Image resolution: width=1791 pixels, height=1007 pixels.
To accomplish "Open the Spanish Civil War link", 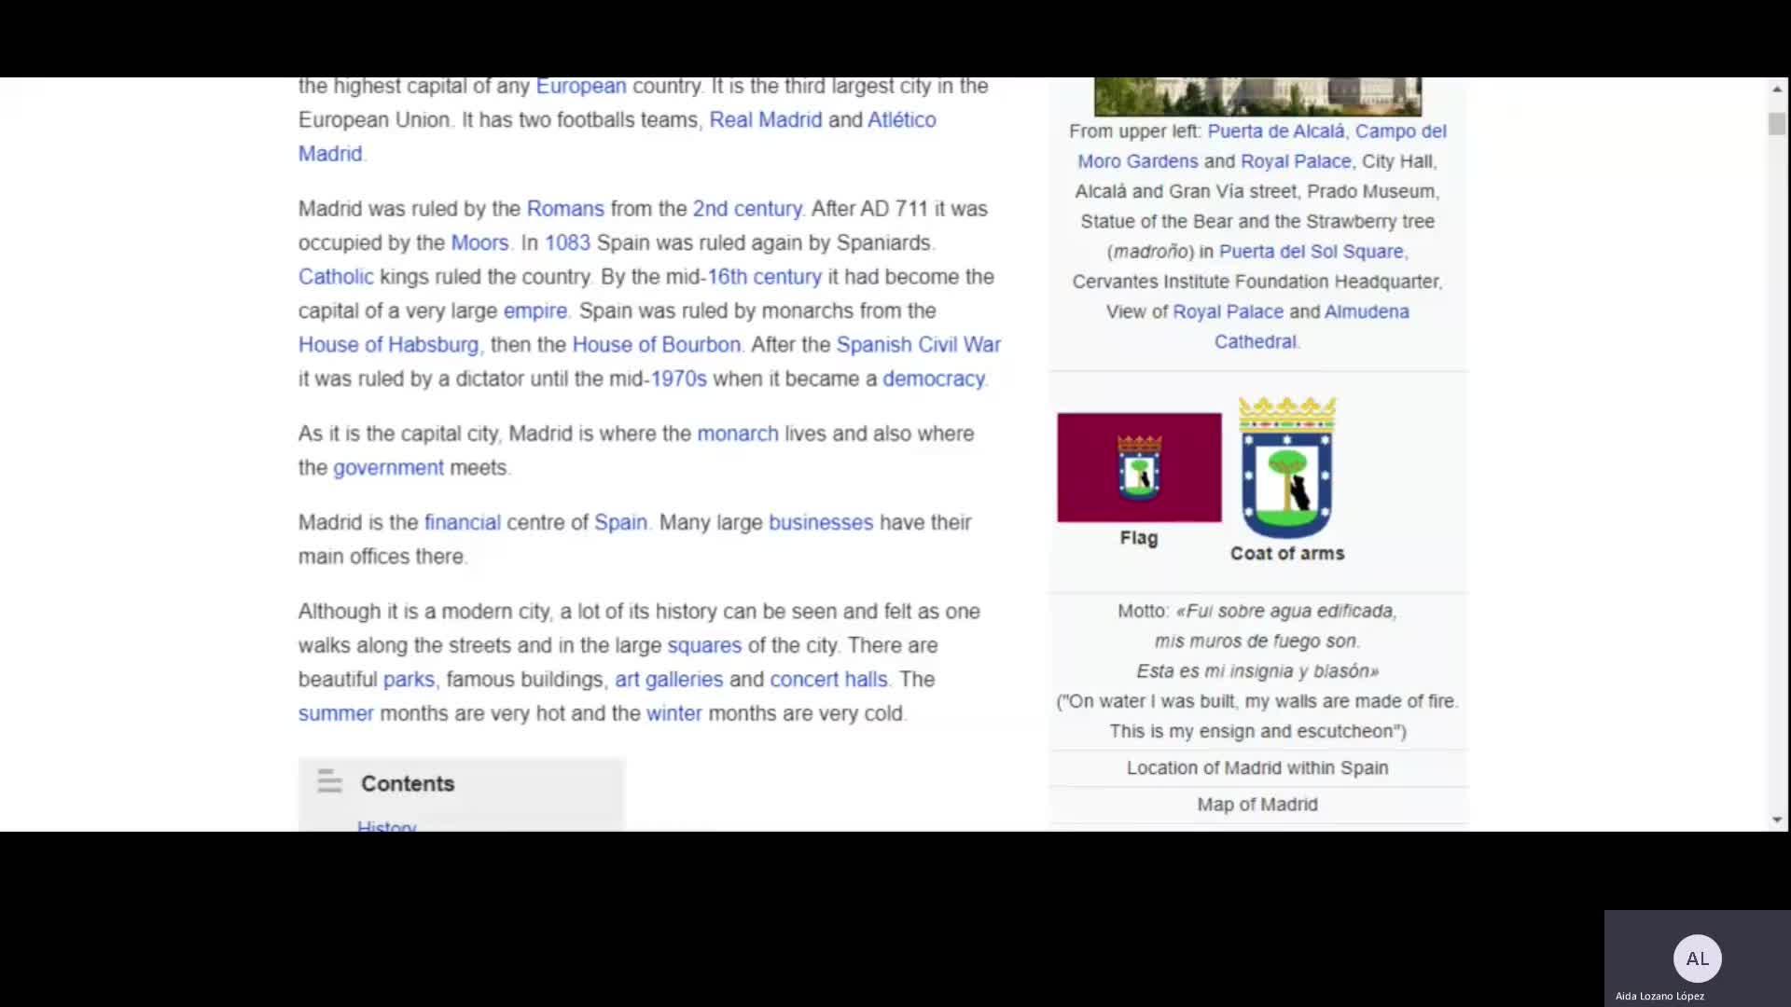I will [x=918, y=344].
